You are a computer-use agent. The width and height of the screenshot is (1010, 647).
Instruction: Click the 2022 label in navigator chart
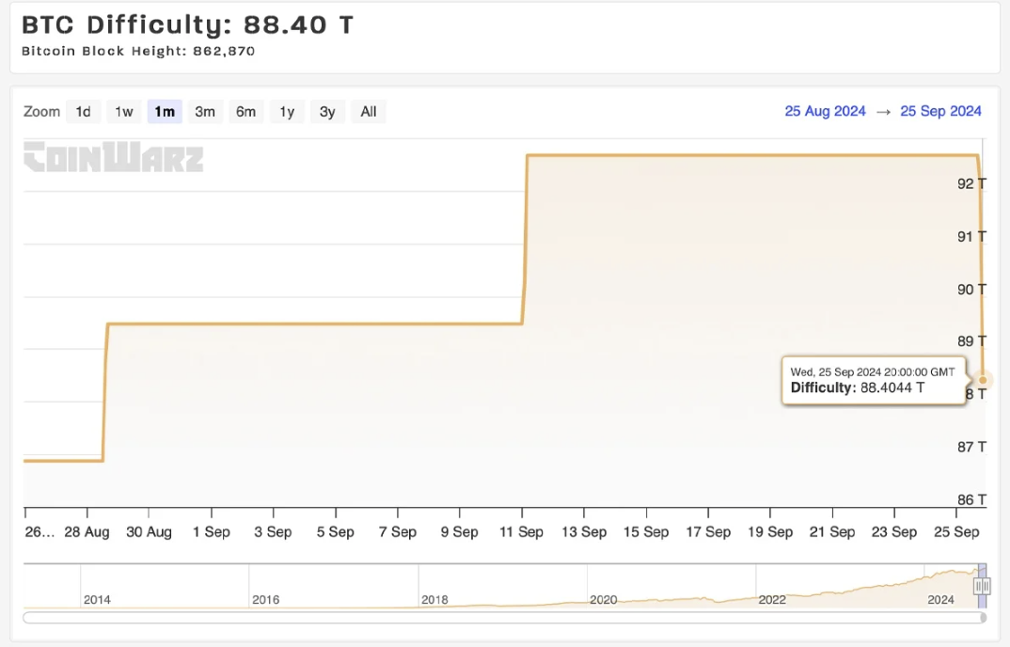pyautogui.click(x=772, y=599)
